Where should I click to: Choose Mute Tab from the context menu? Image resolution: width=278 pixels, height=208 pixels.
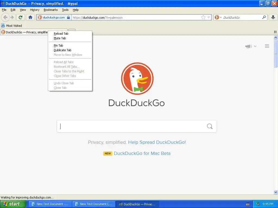70,38
